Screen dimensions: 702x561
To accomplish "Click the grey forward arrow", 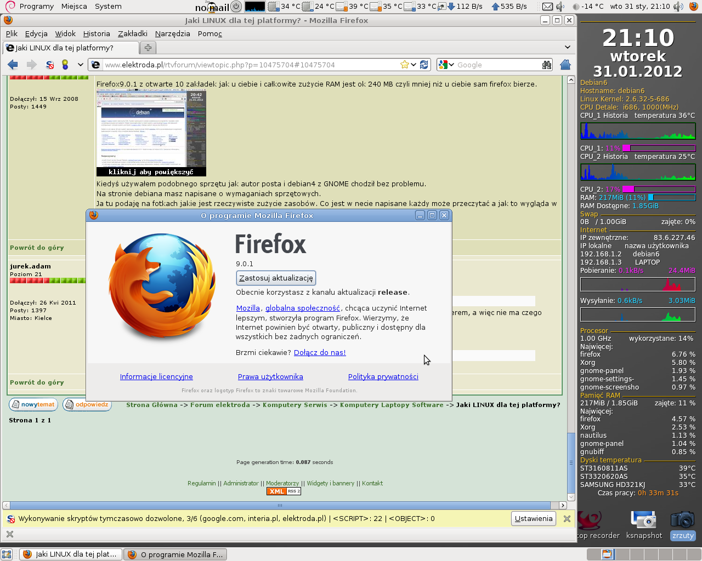I will tap(32, 65).
